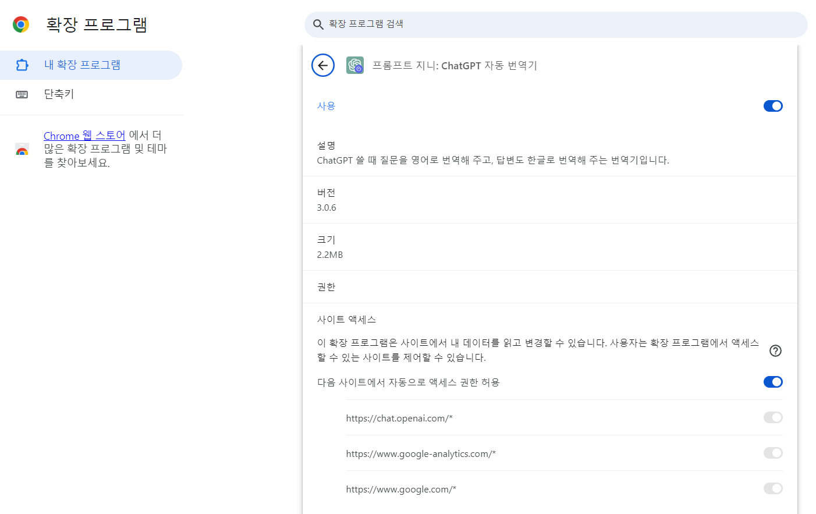The width and height of the screenshot is (816, 514).
Task: Toggle access for https://chat.openai.com/*
Action: coord(773,417)
